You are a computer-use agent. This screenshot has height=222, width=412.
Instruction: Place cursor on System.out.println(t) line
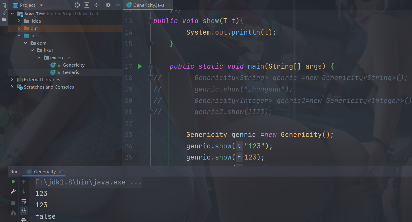(x=231, y=32)
